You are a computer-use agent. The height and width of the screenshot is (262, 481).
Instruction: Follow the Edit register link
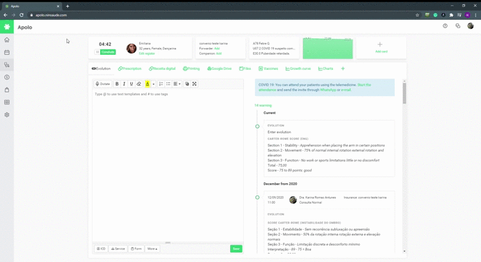tap(147, 53)
